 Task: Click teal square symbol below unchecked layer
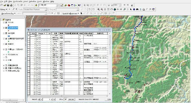[x=8, y=52]
